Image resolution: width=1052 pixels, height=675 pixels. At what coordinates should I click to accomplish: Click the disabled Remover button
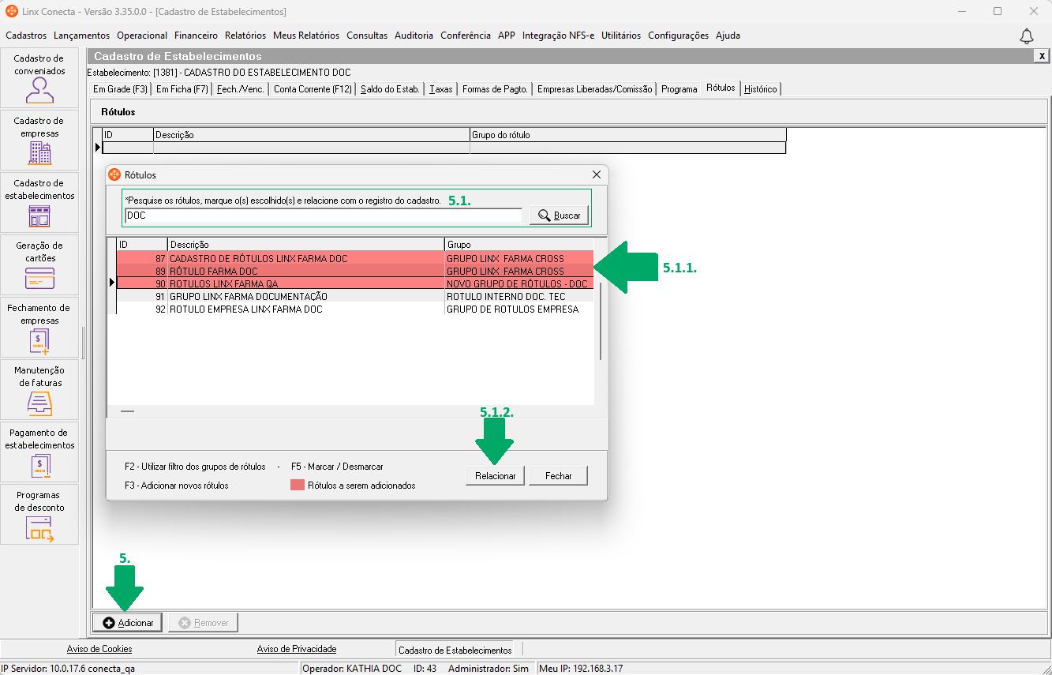click(x=203, y=623)
